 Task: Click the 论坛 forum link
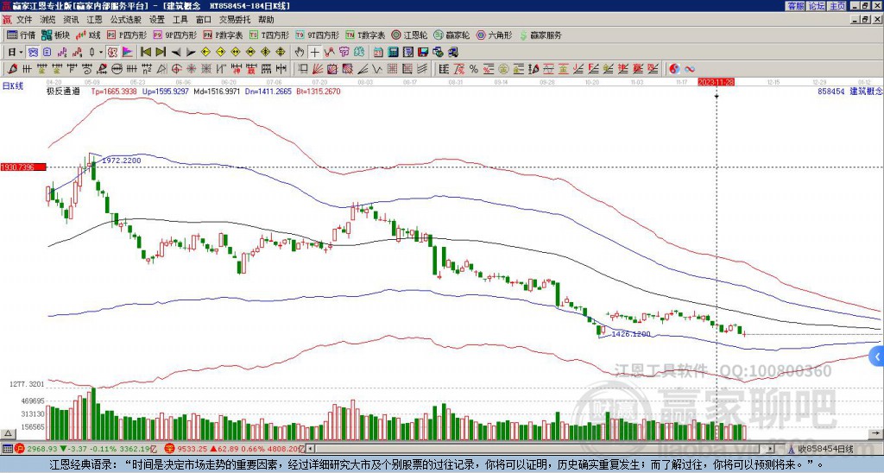[816, 6]
